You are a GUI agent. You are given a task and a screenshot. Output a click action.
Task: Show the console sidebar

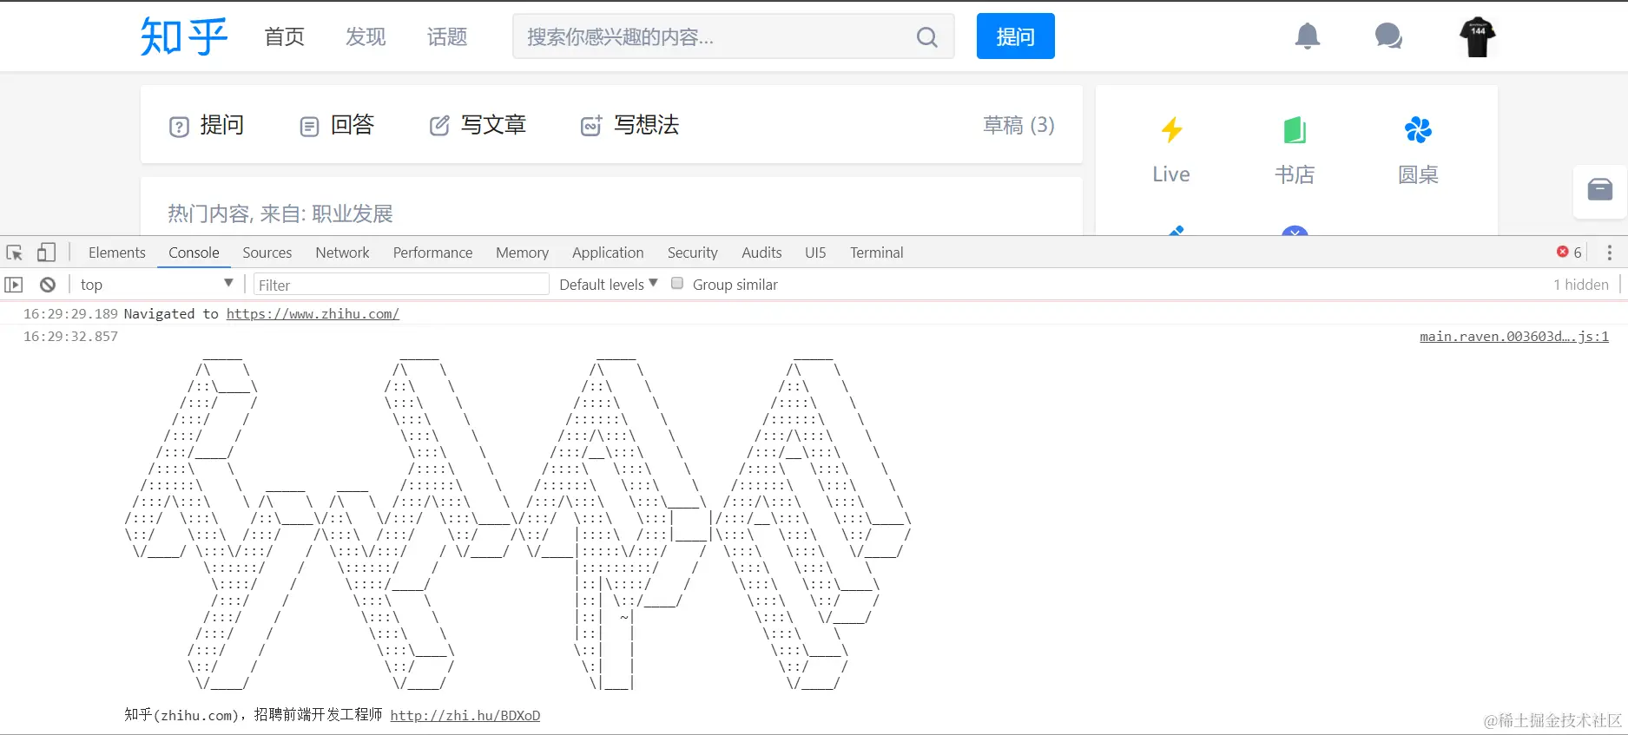pyautogui.click(x=14, y=285)
